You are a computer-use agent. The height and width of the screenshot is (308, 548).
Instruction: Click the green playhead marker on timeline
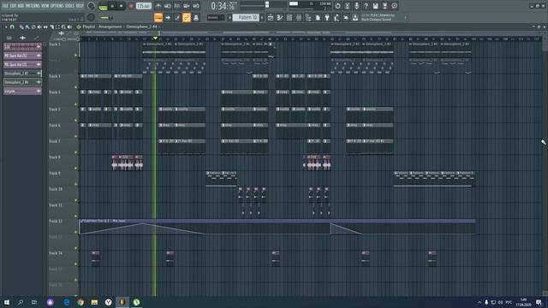pyautogui.click(x=155, y=38)
